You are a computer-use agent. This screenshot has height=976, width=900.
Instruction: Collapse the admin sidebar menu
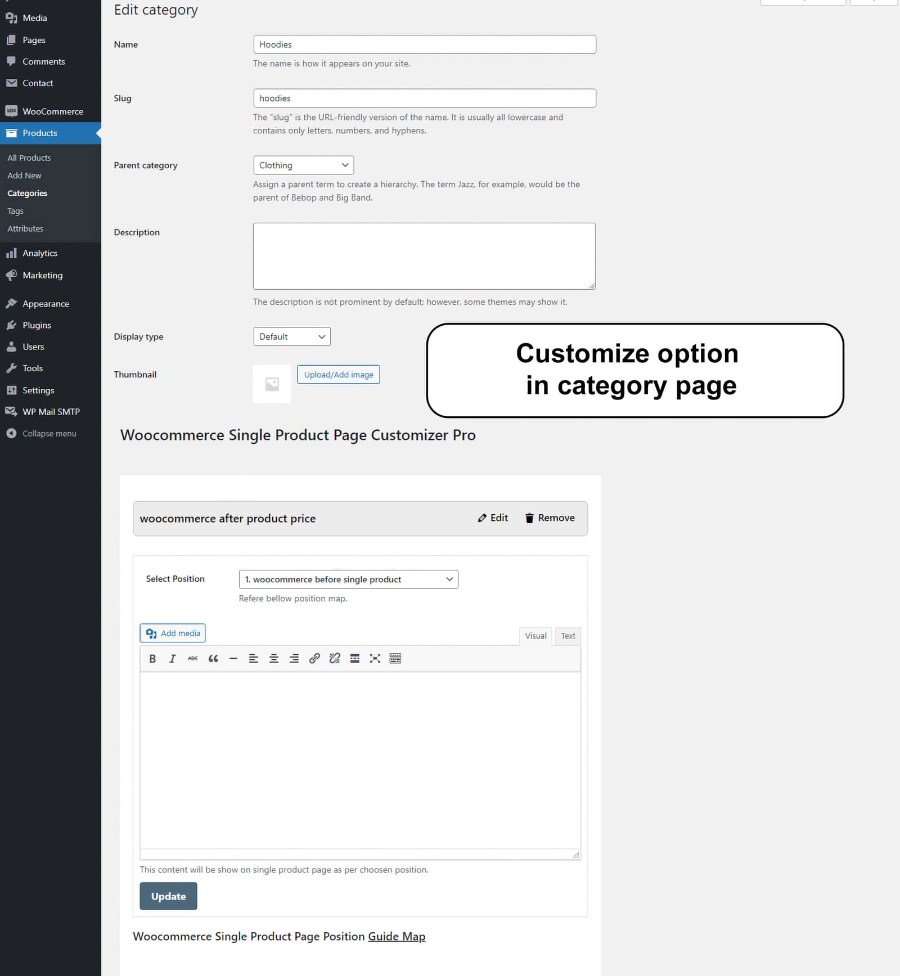(51, 433)
